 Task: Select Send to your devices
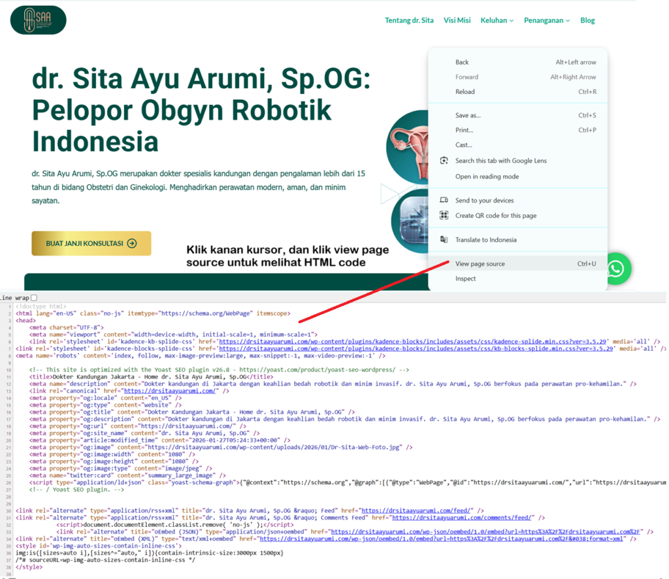[x=518, y=200]
